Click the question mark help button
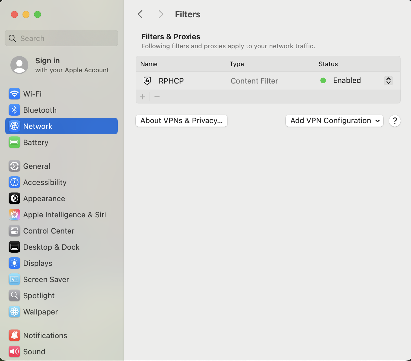Image resolution: width=411 pixels, height=361 pixels. tap(395, 121)
